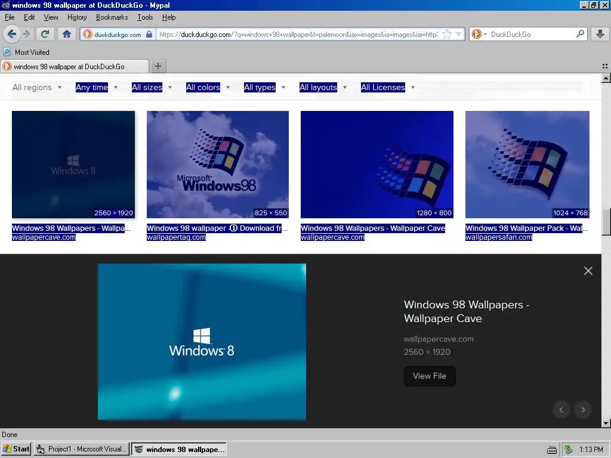
Task: Reload the current page
Action: pos(45,34)
